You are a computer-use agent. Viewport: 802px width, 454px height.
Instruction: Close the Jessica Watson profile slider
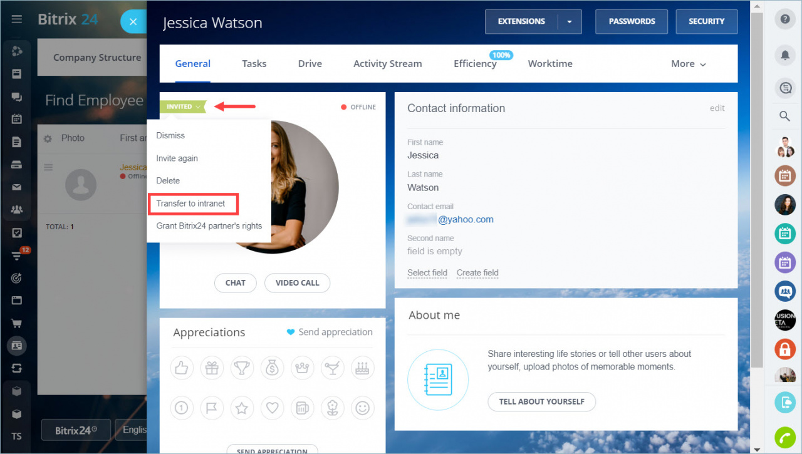tap(133, 22)
